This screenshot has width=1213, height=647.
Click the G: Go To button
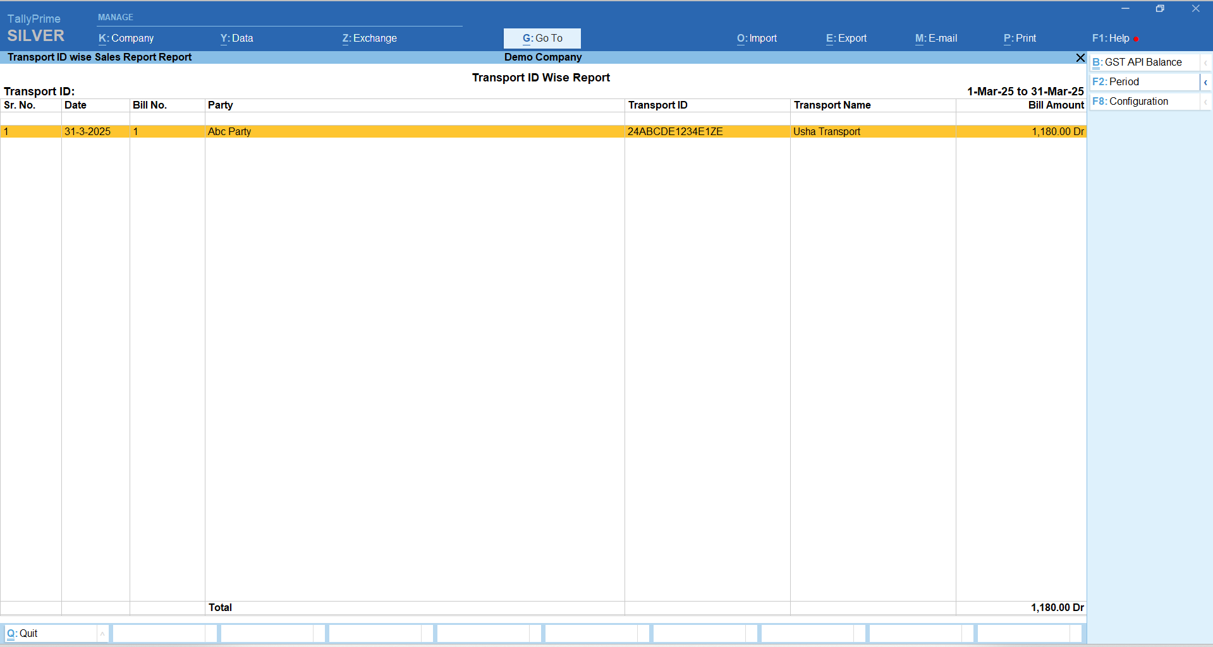[542, 39]
